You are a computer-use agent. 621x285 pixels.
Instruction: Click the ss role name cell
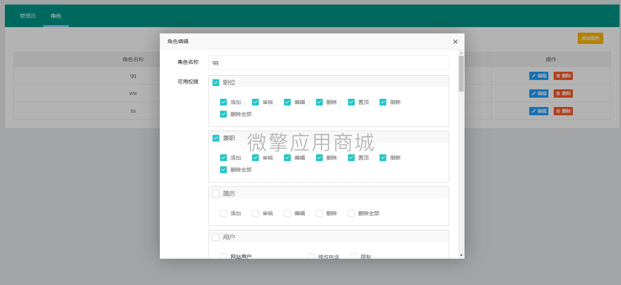[x=133, y=111]
